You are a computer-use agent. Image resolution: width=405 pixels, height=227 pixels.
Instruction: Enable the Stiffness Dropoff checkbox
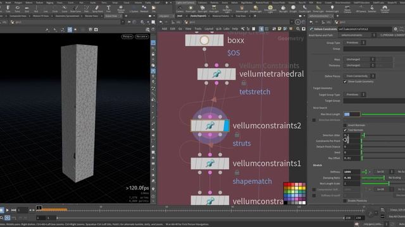(314, 195)
